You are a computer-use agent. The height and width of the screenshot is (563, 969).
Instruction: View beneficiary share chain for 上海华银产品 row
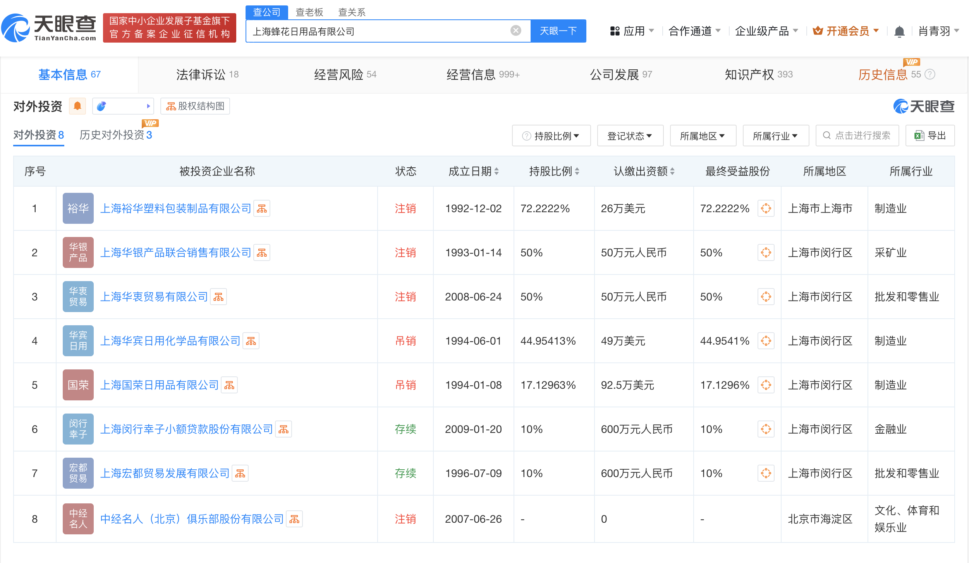[x=766, y=253]
